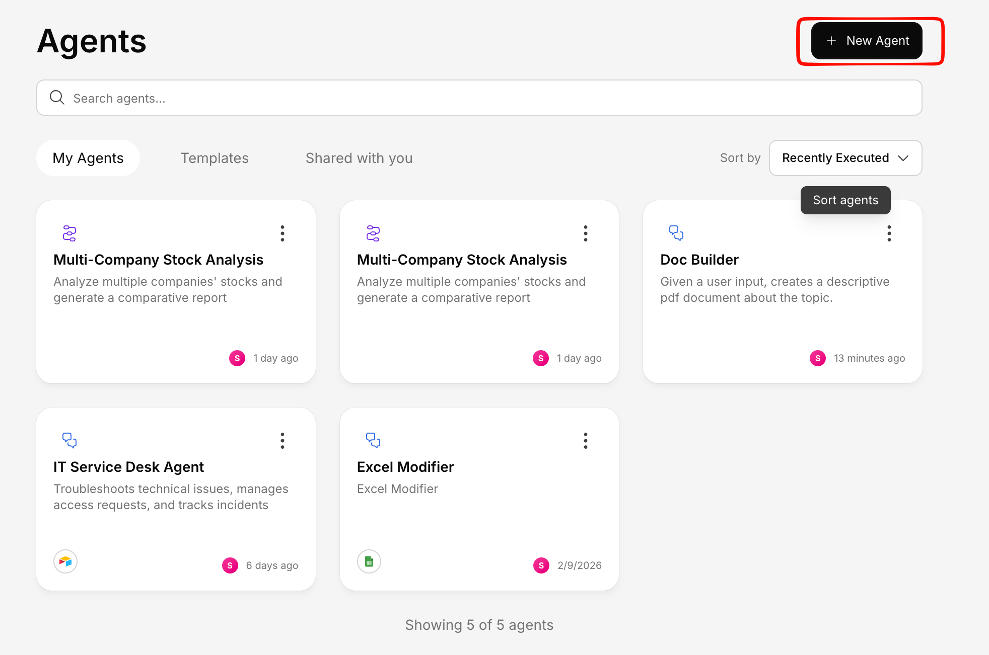
Task: Select the My Agents tab
Action: (88, 158)
